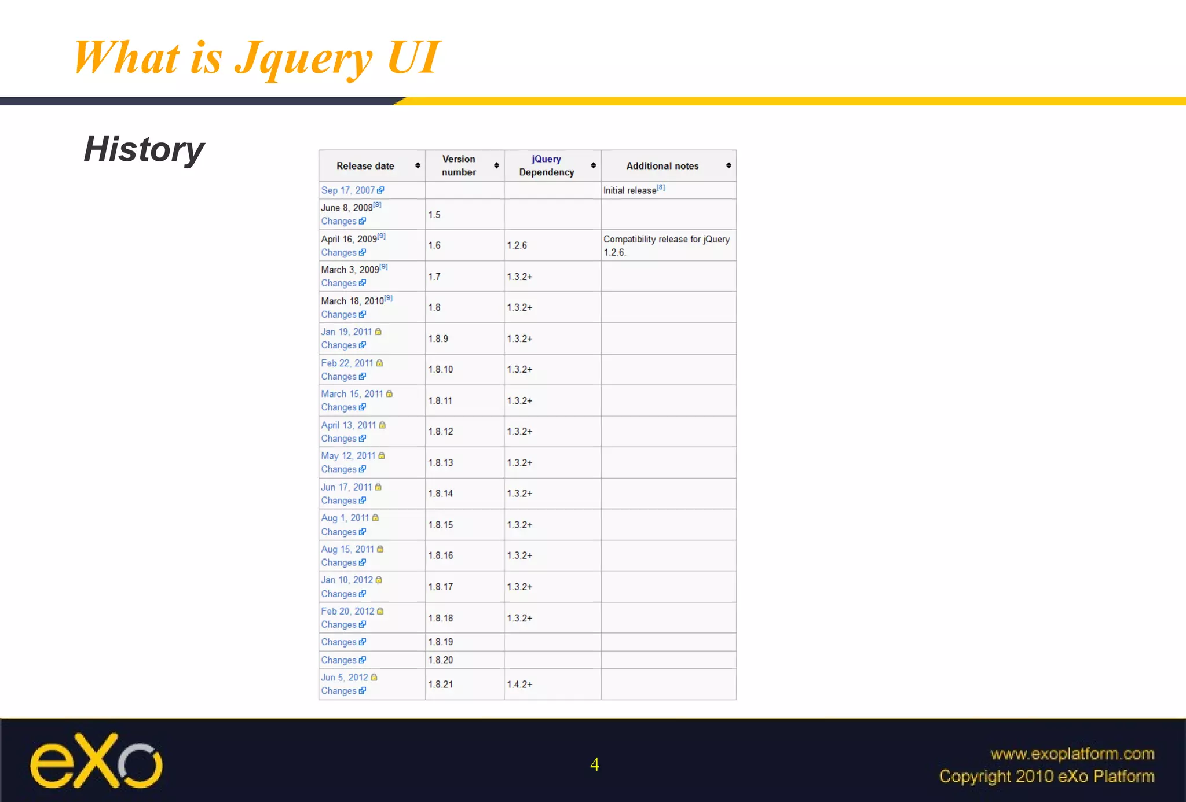
Task: Open Changes link under June 8, 2008
Action: click(x=339, y=221)
